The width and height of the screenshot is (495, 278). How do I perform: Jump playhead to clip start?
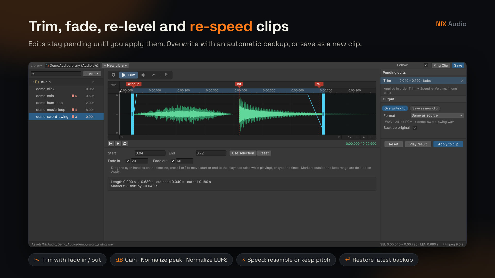pos(111,144)
